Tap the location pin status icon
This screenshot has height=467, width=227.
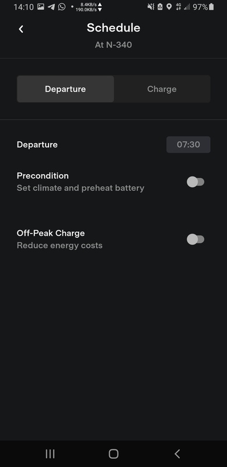pyautogui.click(x=169, y=7)
